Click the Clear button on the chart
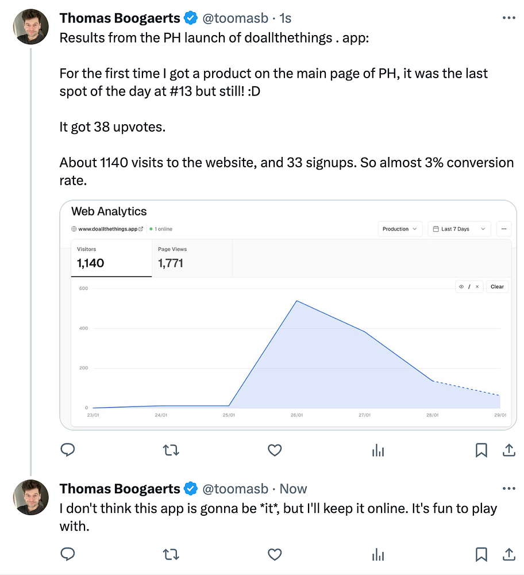 point(497,286)
